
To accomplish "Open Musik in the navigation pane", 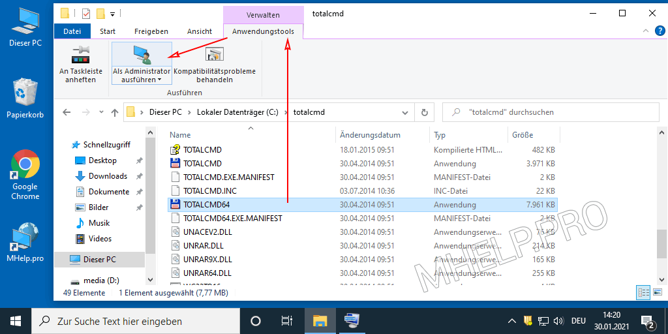I will [99, 223].
